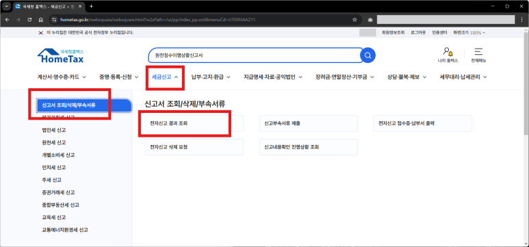Image resolution: width=529 pixels, height=247 pixels.
Task: Bookmark this page with star icon
Action: tap(354, 20)
